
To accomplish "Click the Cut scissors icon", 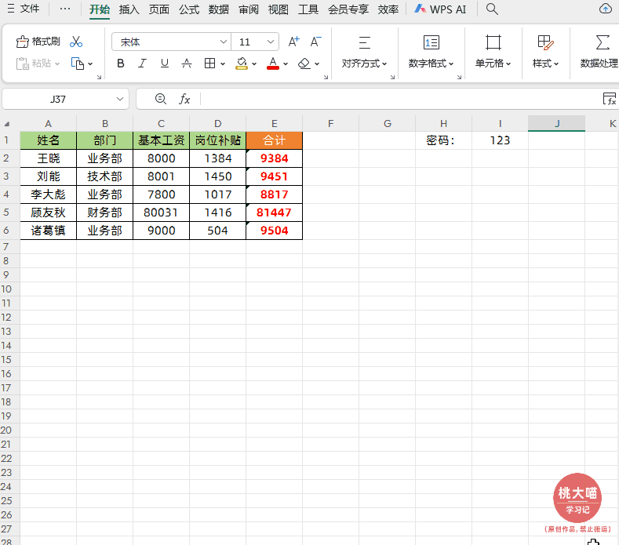I will pos(76,42).
